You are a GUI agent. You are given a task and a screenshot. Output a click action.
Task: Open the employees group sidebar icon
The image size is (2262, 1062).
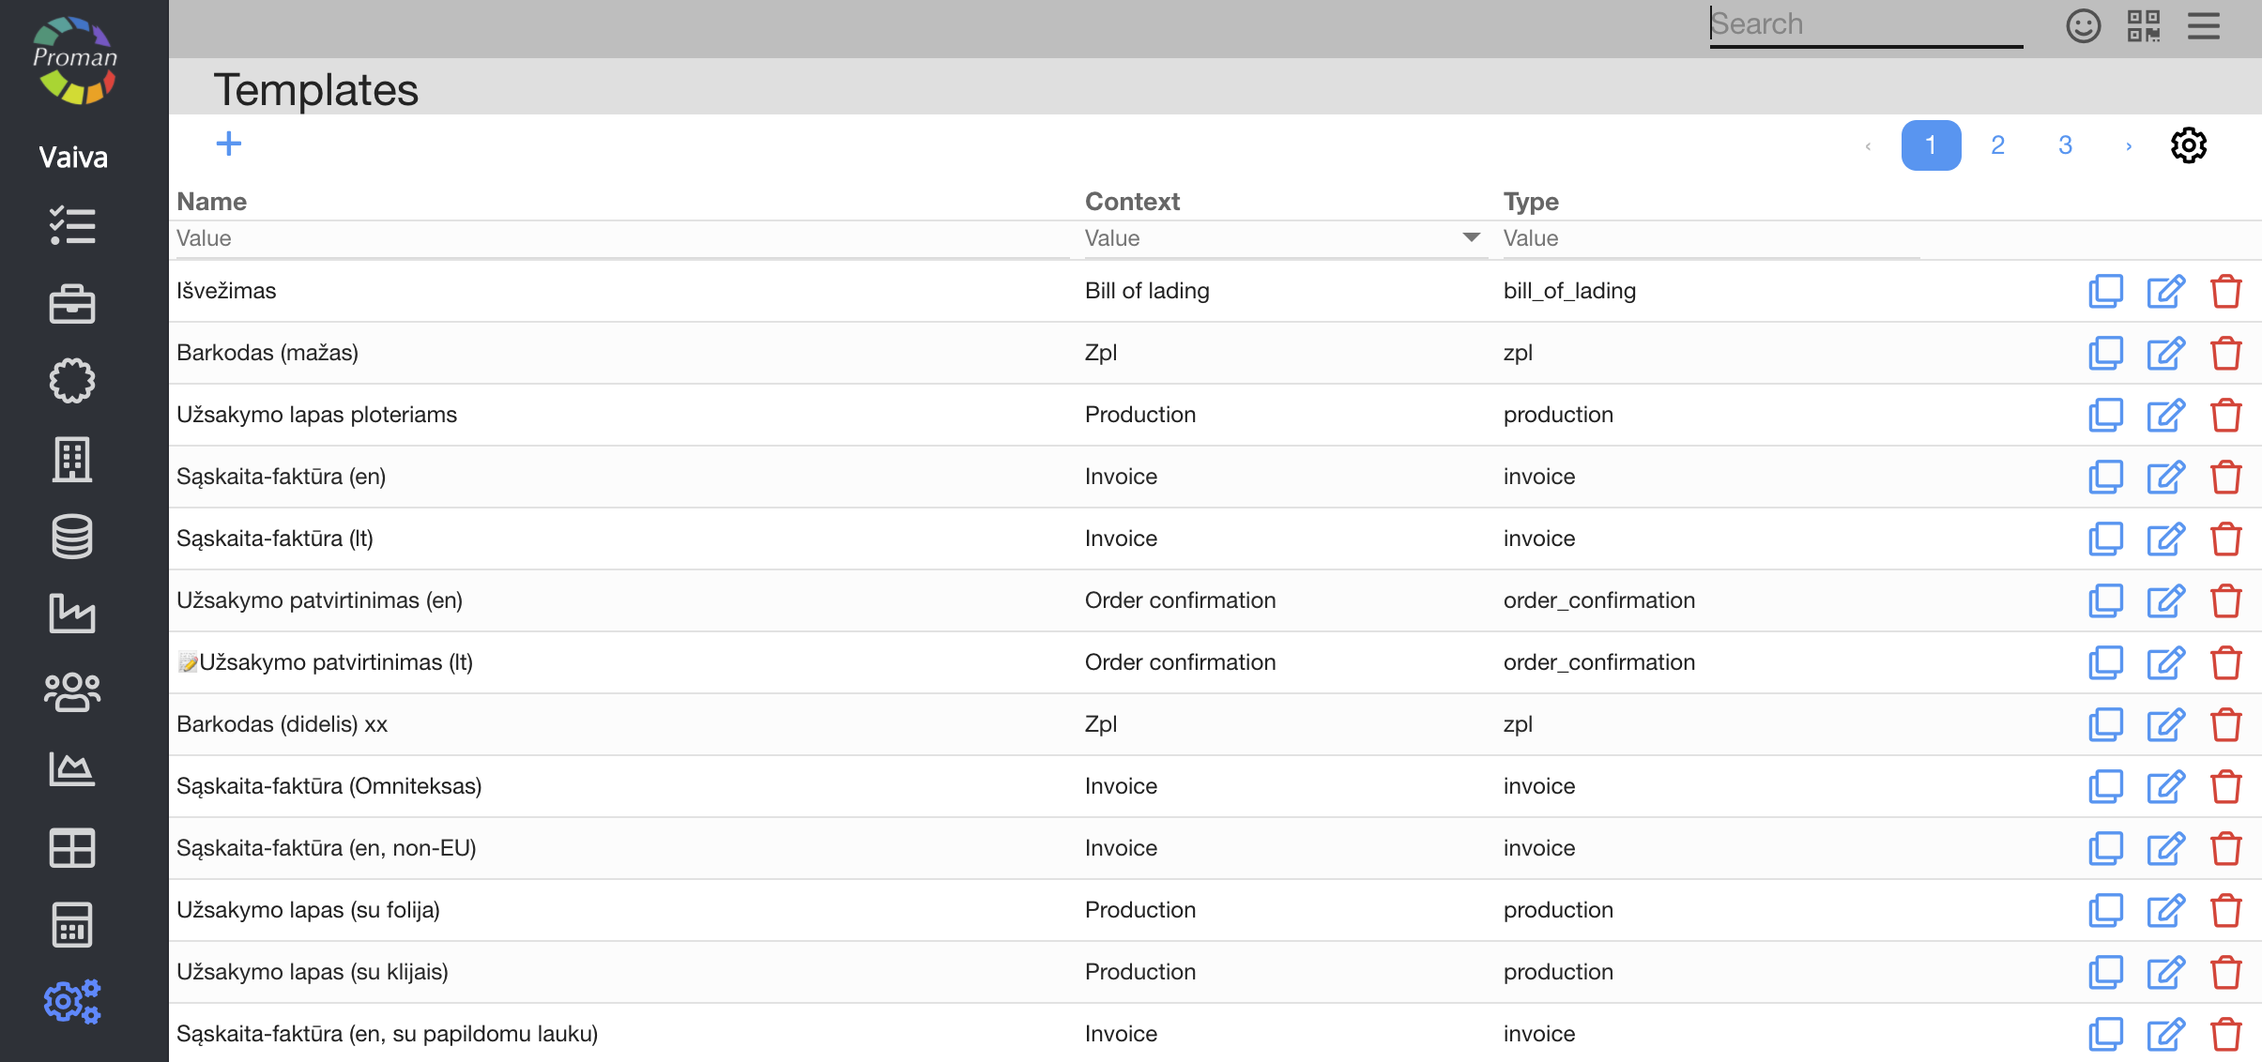72,692
